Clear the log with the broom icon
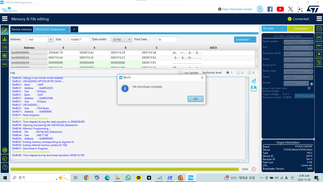The width and height of the screenshot is (323, 182). coord(254,81)
